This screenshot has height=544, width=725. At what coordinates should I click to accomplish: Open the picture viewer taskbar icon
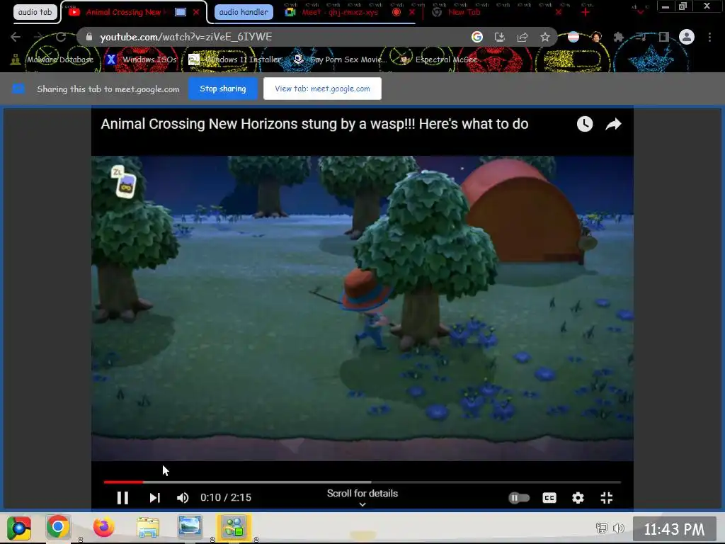190,526
